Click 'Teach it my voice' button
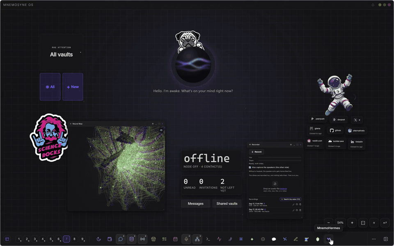Viewport: 394px width, 246px height. click(x=291, y=199)
